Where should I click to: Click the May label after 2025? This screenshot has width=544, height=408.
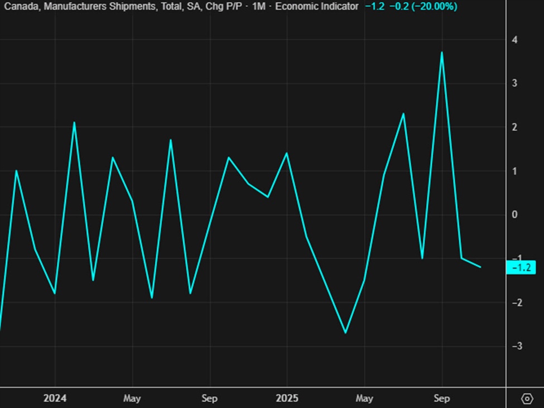(x=365, y=399)
